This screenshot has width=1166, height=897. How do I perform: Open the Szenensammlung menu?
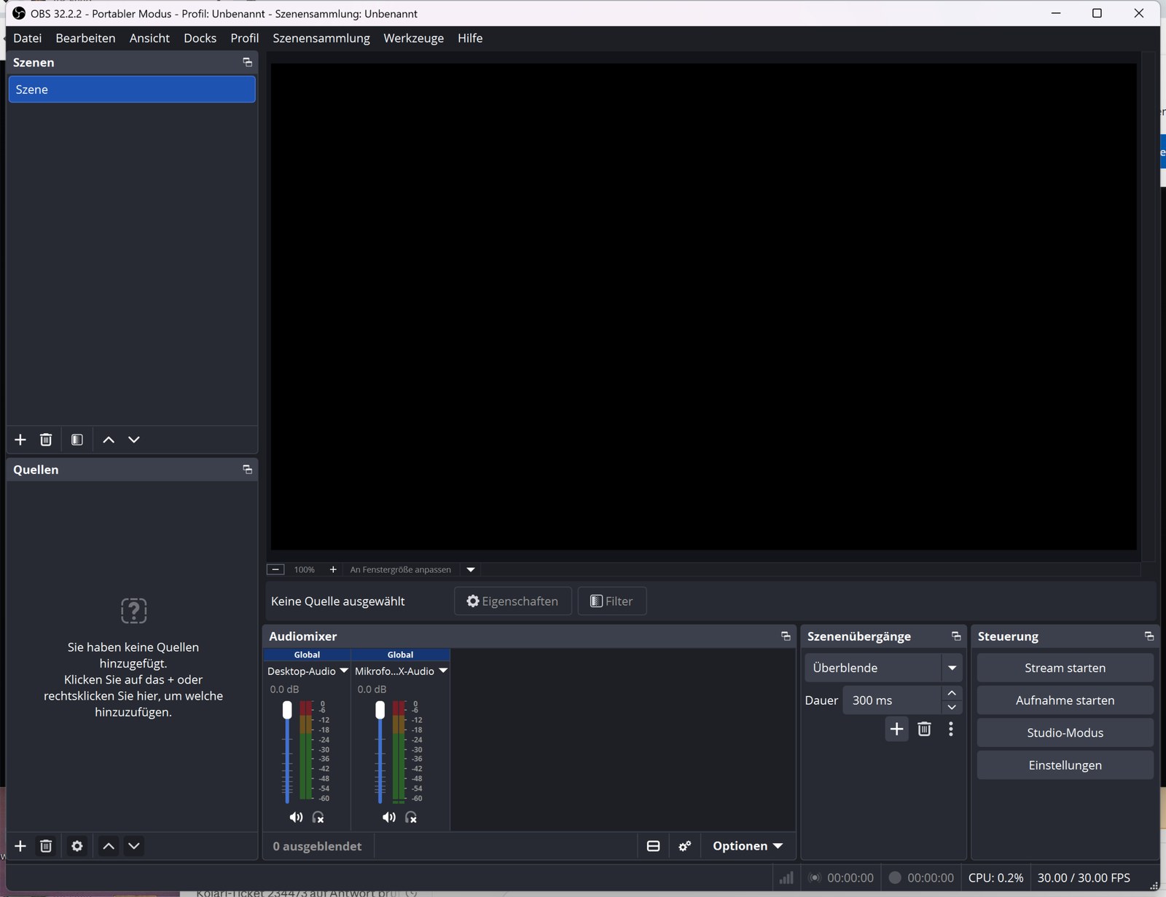pyautogui.click(x=321, y=38)
